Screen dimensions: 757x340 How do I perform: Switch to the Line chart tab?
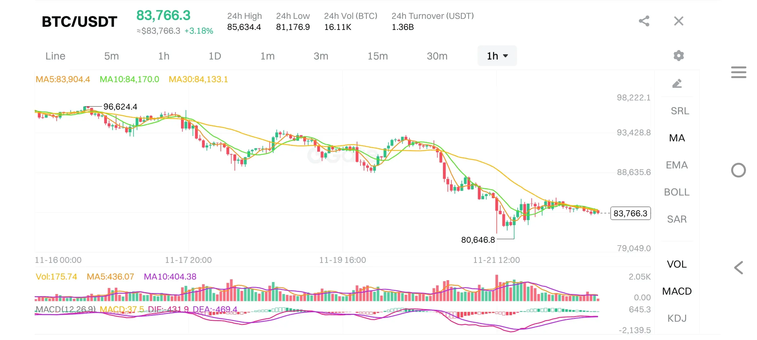click(56, 56)
